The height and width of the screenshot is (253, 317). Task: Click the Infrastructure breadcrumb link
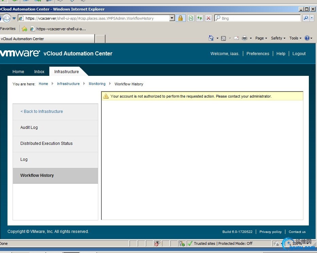coord(68,84)
